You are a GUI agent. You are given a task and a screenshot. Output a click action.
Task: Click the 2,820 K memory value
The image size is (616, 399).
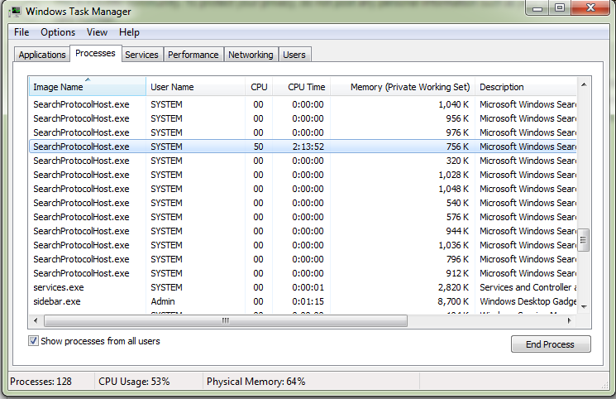pos(453,287)
